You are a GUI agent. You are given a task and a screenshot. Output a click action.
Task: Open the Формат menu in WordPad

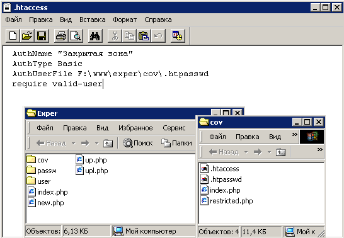(x=125, y=20)
